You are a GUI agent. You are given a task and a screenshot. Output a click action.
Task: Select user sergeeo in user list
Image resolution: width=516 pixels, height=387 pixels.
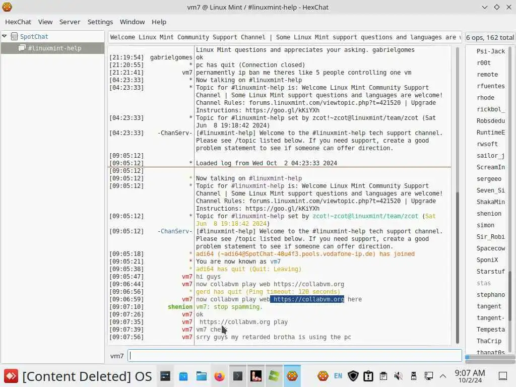(489, 179)
